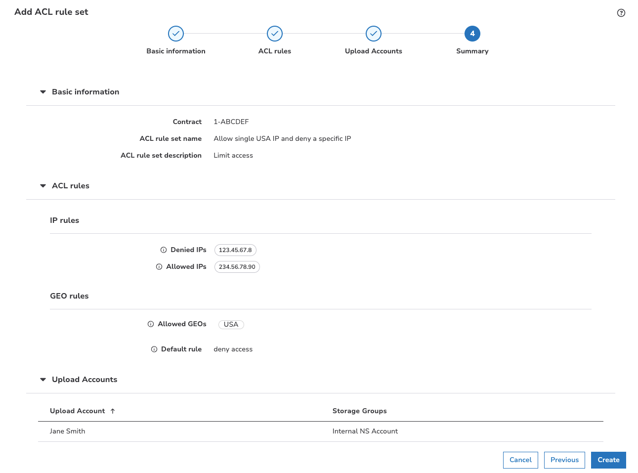Collapse the Upload Accounts section
This screenshot has height=473, width=638.
pos(43,380)
